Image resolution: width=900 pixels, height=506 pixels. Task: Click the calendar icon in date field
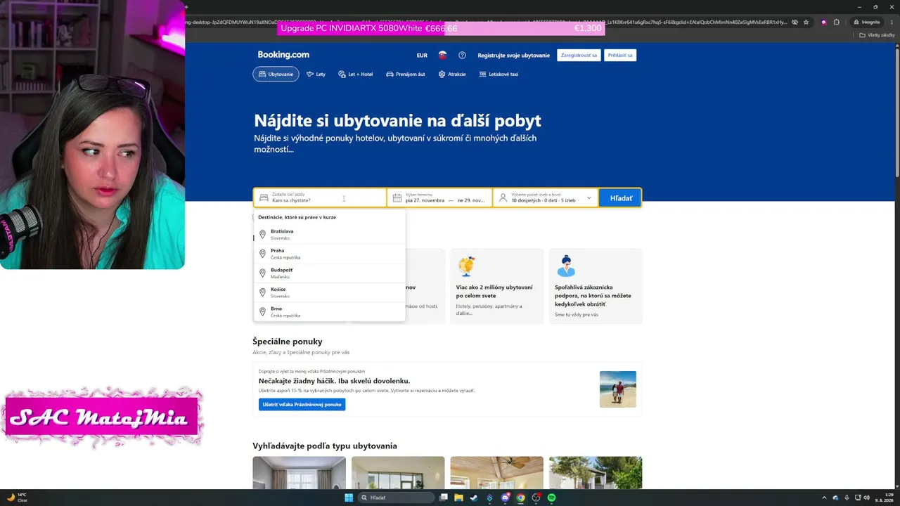coord(397,198)
